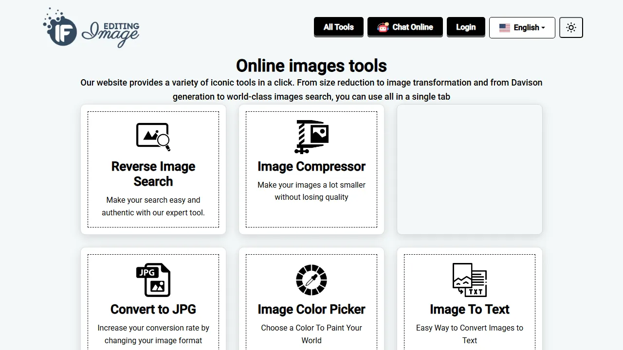Open the All Tools menu
This screenshot has height=350, width=623.
(338, 27)
